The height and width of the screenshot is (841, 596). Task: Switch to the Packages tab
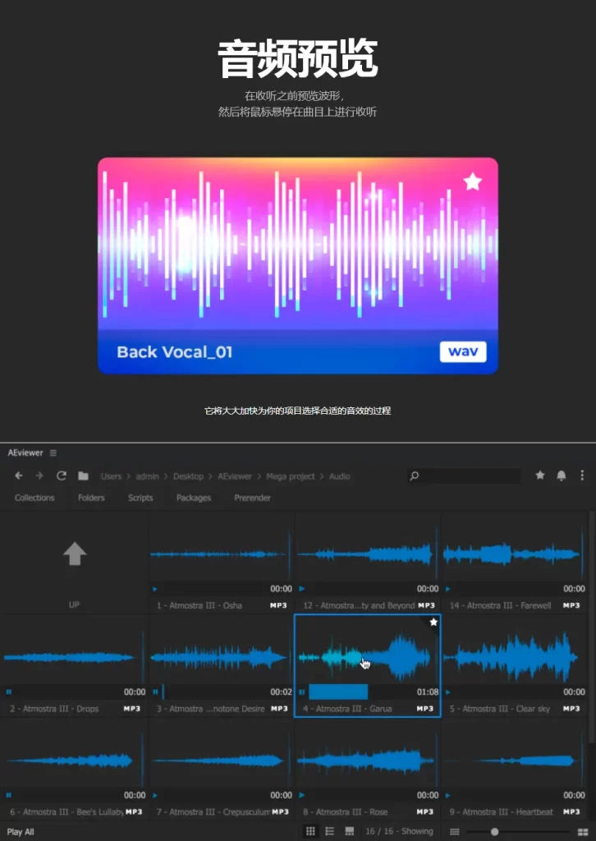194,498
